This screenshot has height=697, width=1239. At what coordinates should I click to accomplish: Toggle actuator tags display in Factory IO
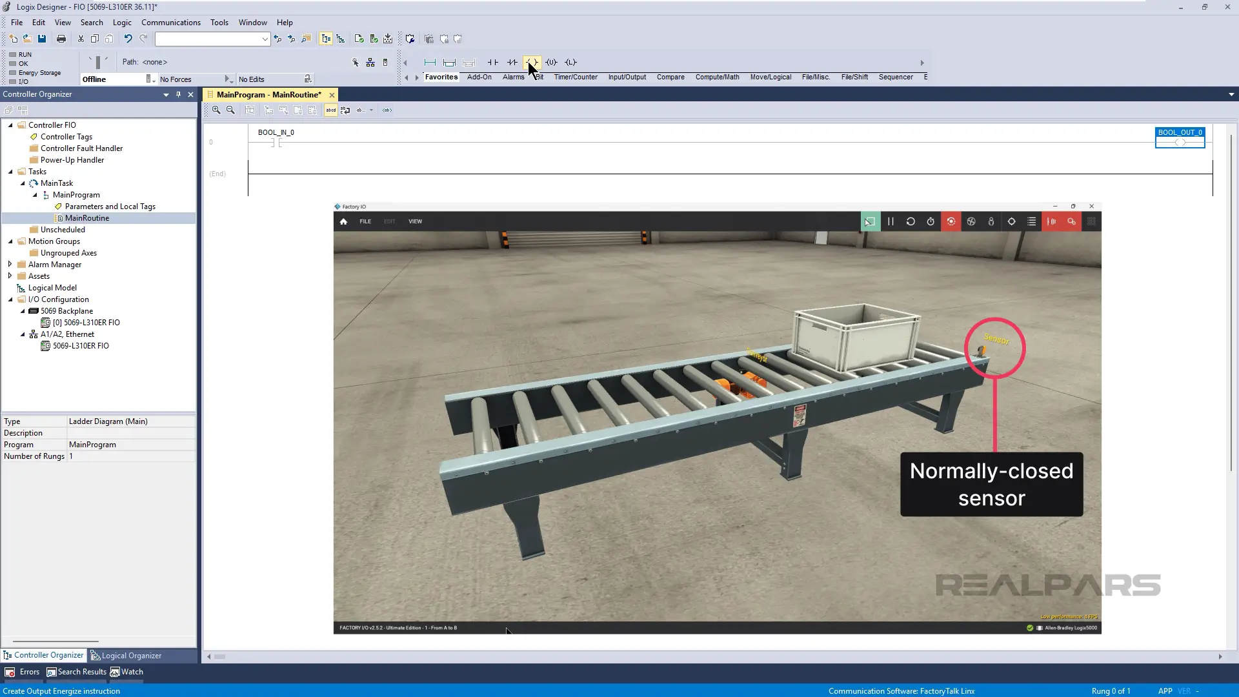[x=1072, y=221]
